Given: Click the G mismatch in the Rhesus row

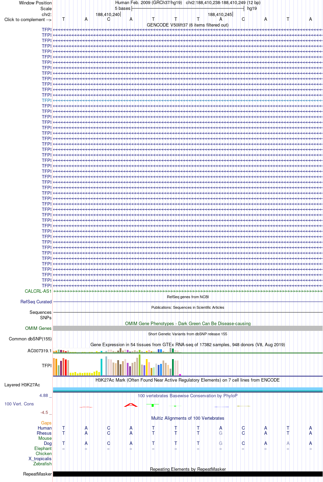Looking at the screenshot, I should (221, 433).
